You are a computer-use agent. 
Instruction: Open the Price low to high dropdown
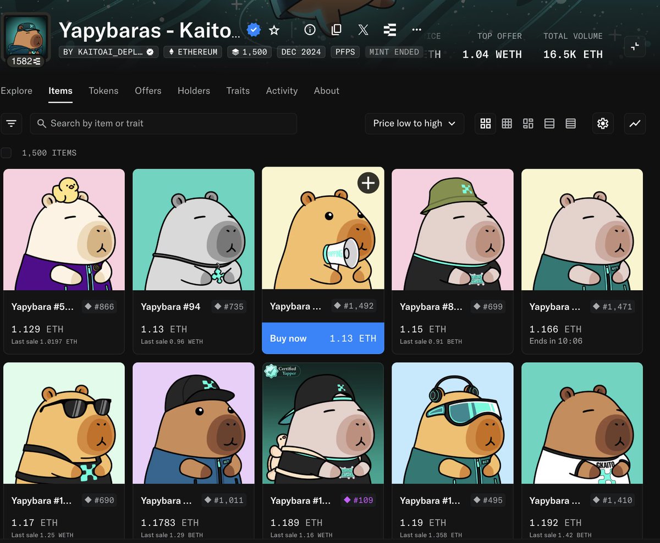(x=415, y=124)
